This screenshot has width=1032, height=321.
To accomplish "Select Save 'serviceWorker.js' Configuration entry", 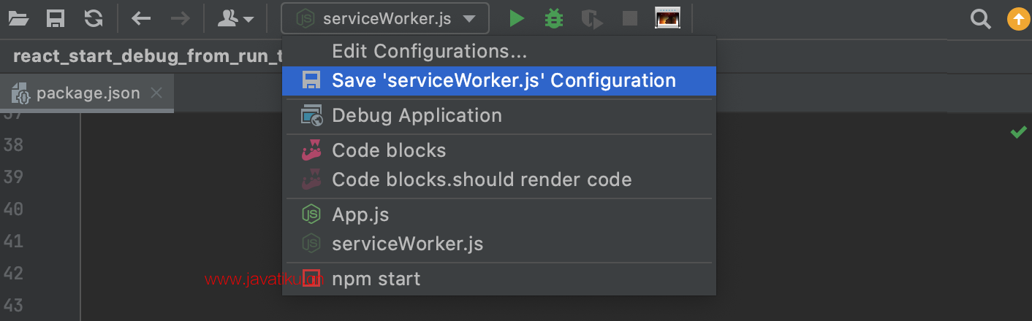I will (498, 80).
